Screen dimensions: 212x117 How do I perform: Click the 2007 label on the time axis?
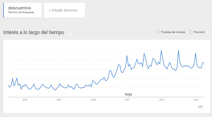(59, 99)
